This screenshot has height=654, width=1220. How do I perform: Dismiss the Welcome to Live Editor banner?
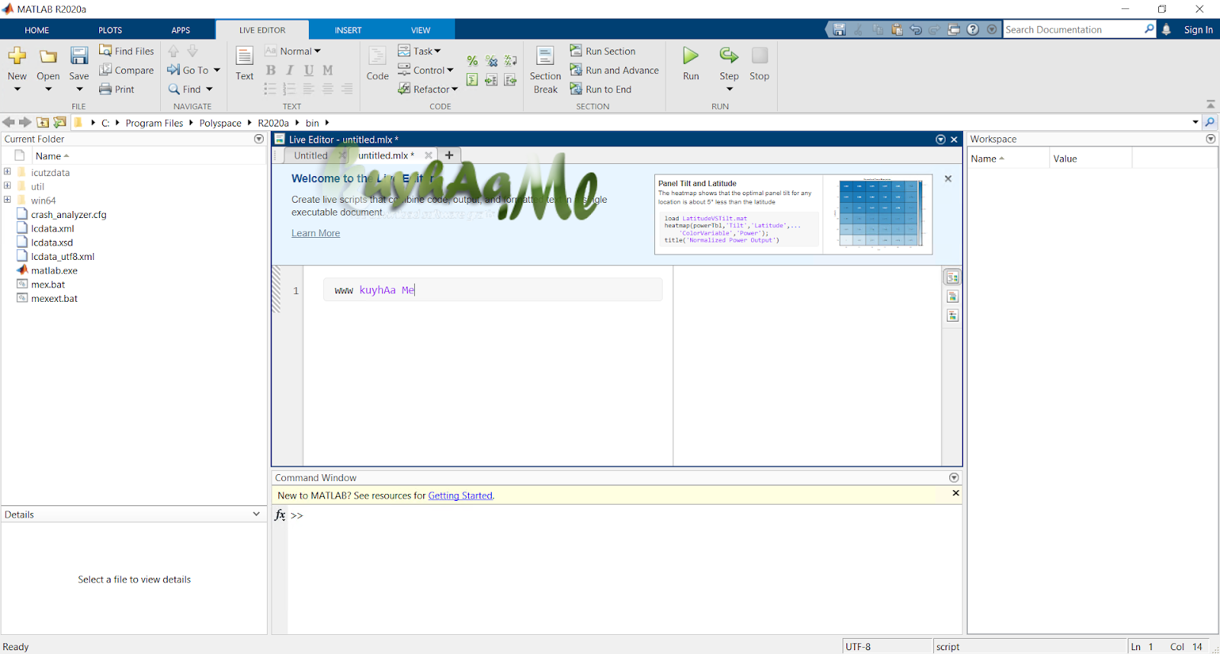[948, 178]
